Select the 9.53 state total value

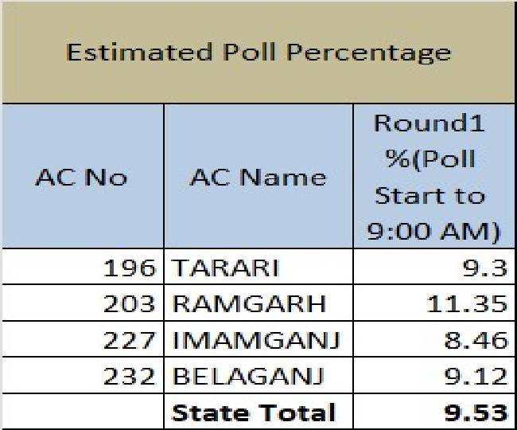[475, 412]
